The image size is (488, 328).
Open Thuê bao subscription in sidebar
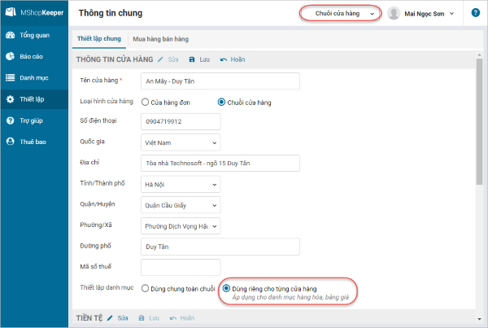click(33, 142)
